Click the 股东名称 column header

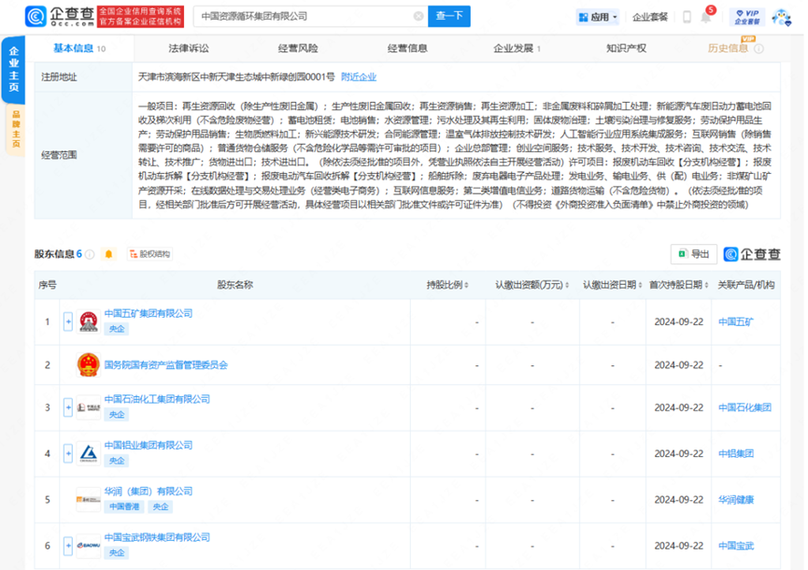tap(235, 285)
